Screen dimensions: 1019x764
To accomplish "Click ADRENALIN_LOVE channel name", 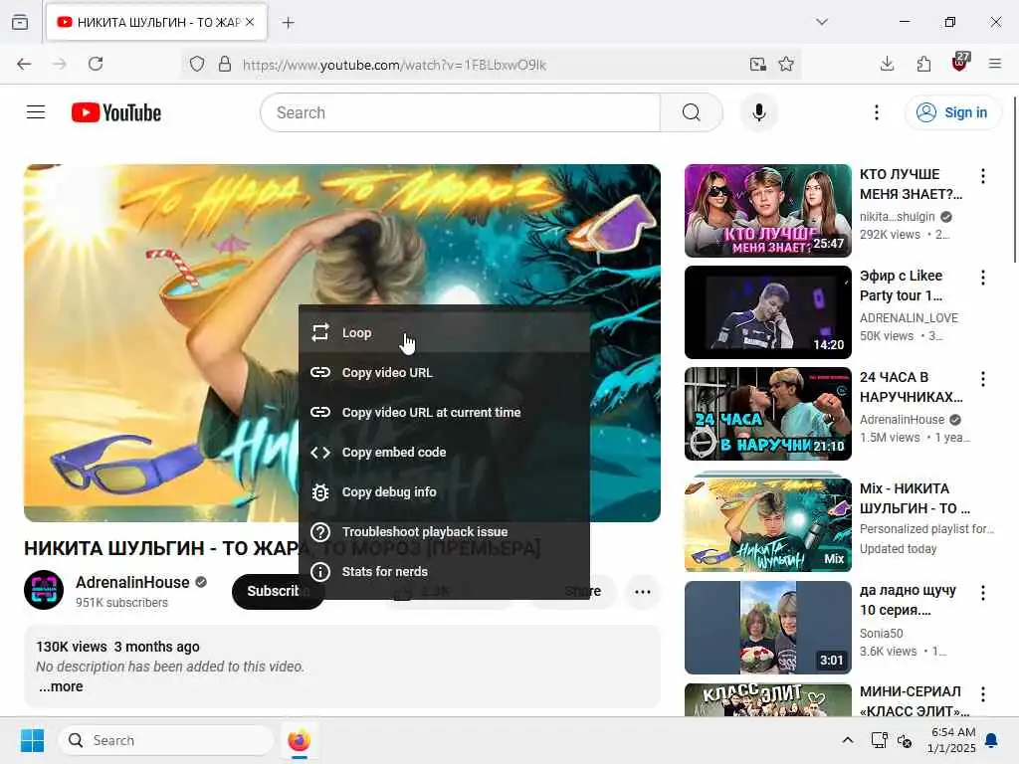I will coord(909,317).
